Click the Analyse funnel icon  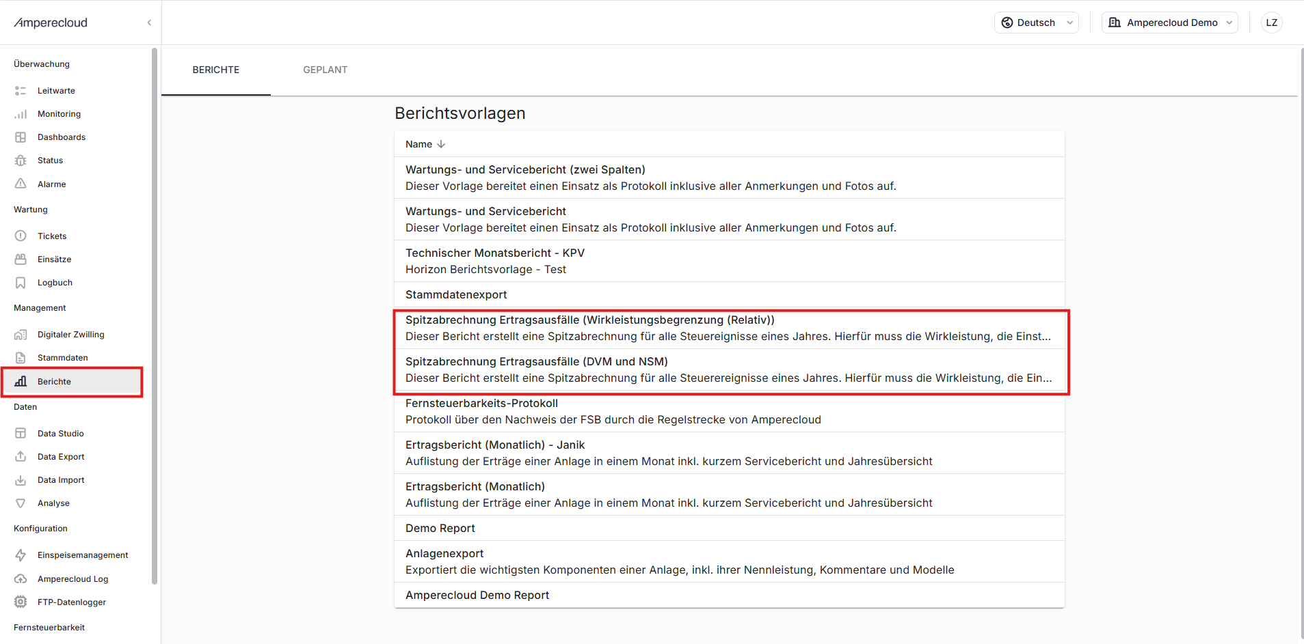click(21, 503)
